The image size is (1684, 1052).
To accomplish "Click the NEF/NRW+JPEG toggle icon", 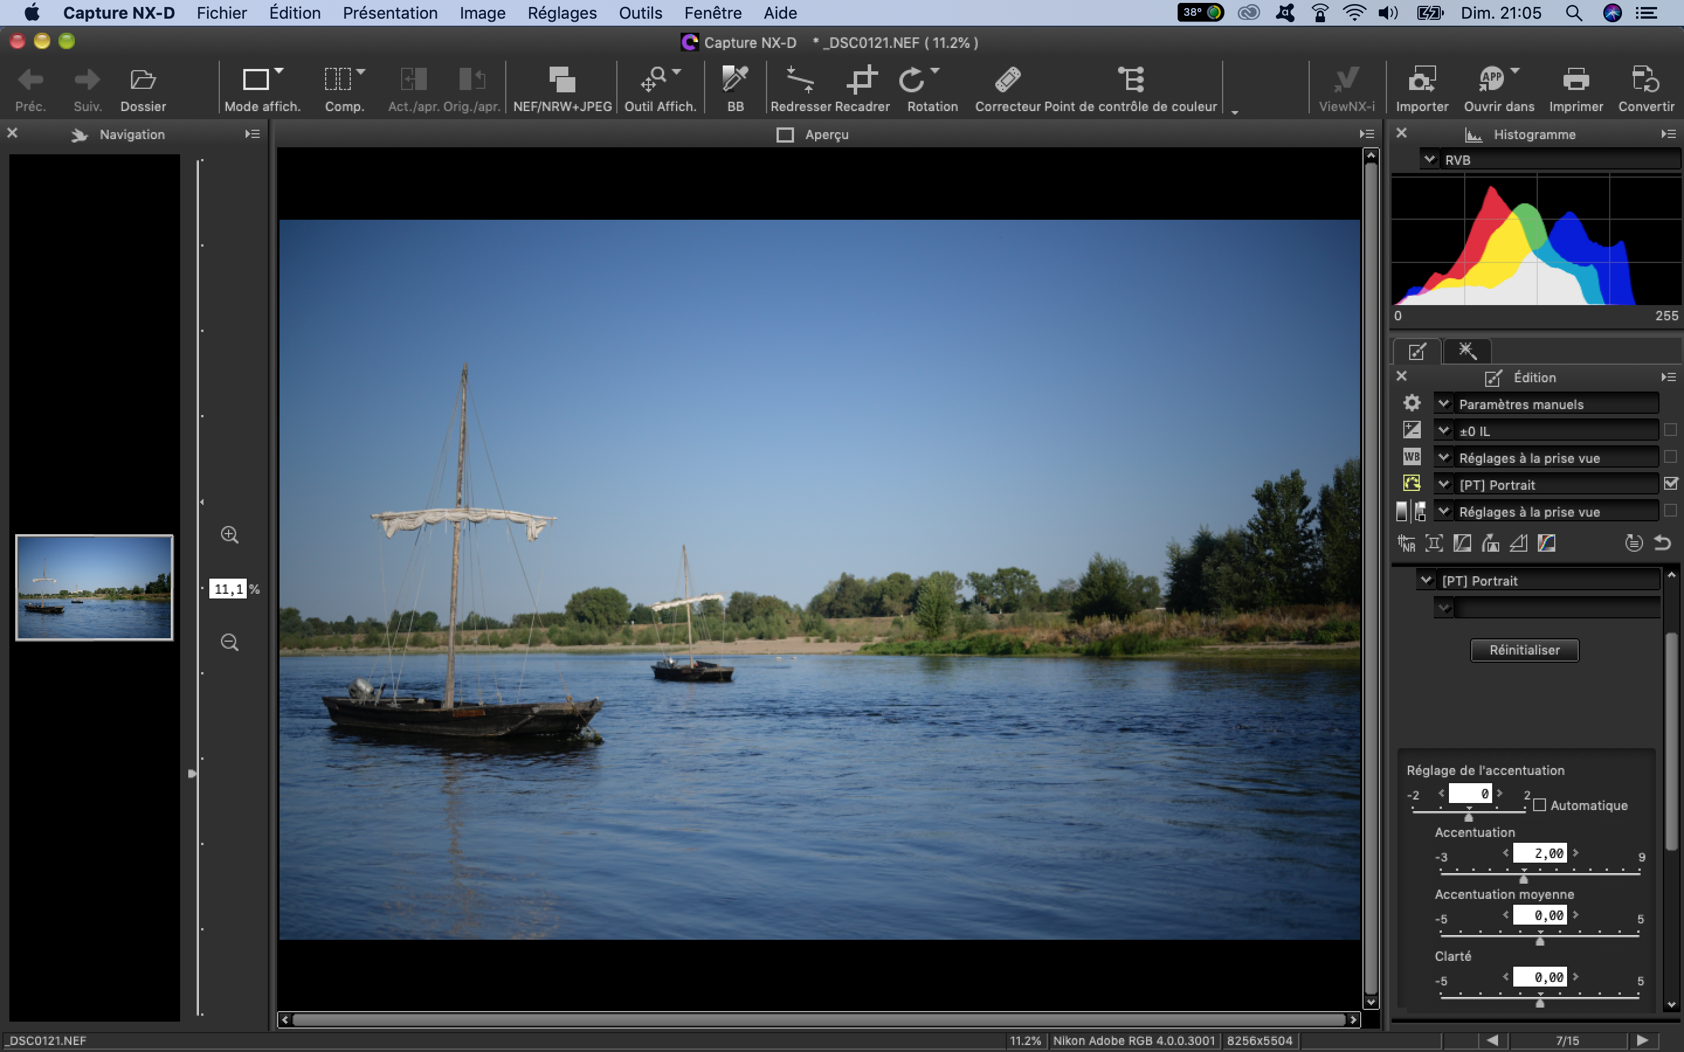I will tap(563, 80).
